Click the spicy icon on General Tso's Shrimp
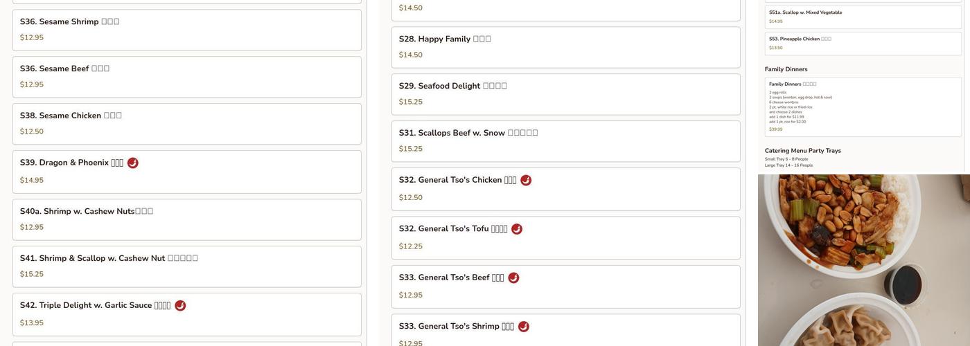Viewport: 970px width, 346px height. click(524, 327)
